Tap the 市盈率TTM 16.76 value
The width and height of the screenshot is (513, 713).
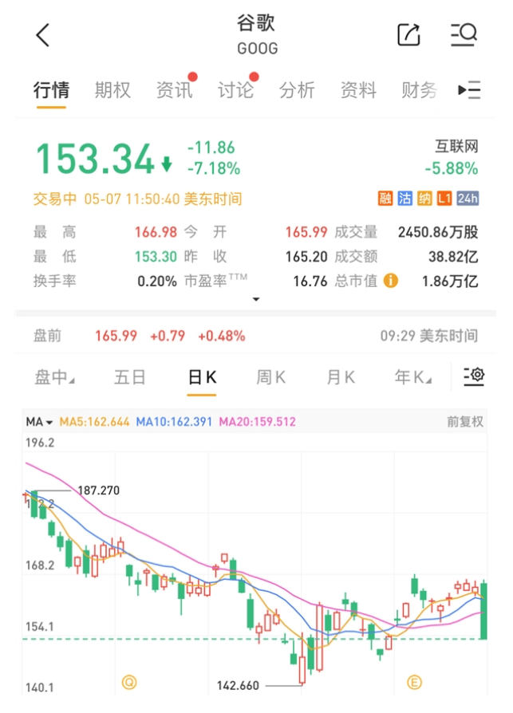pos(310,281)
